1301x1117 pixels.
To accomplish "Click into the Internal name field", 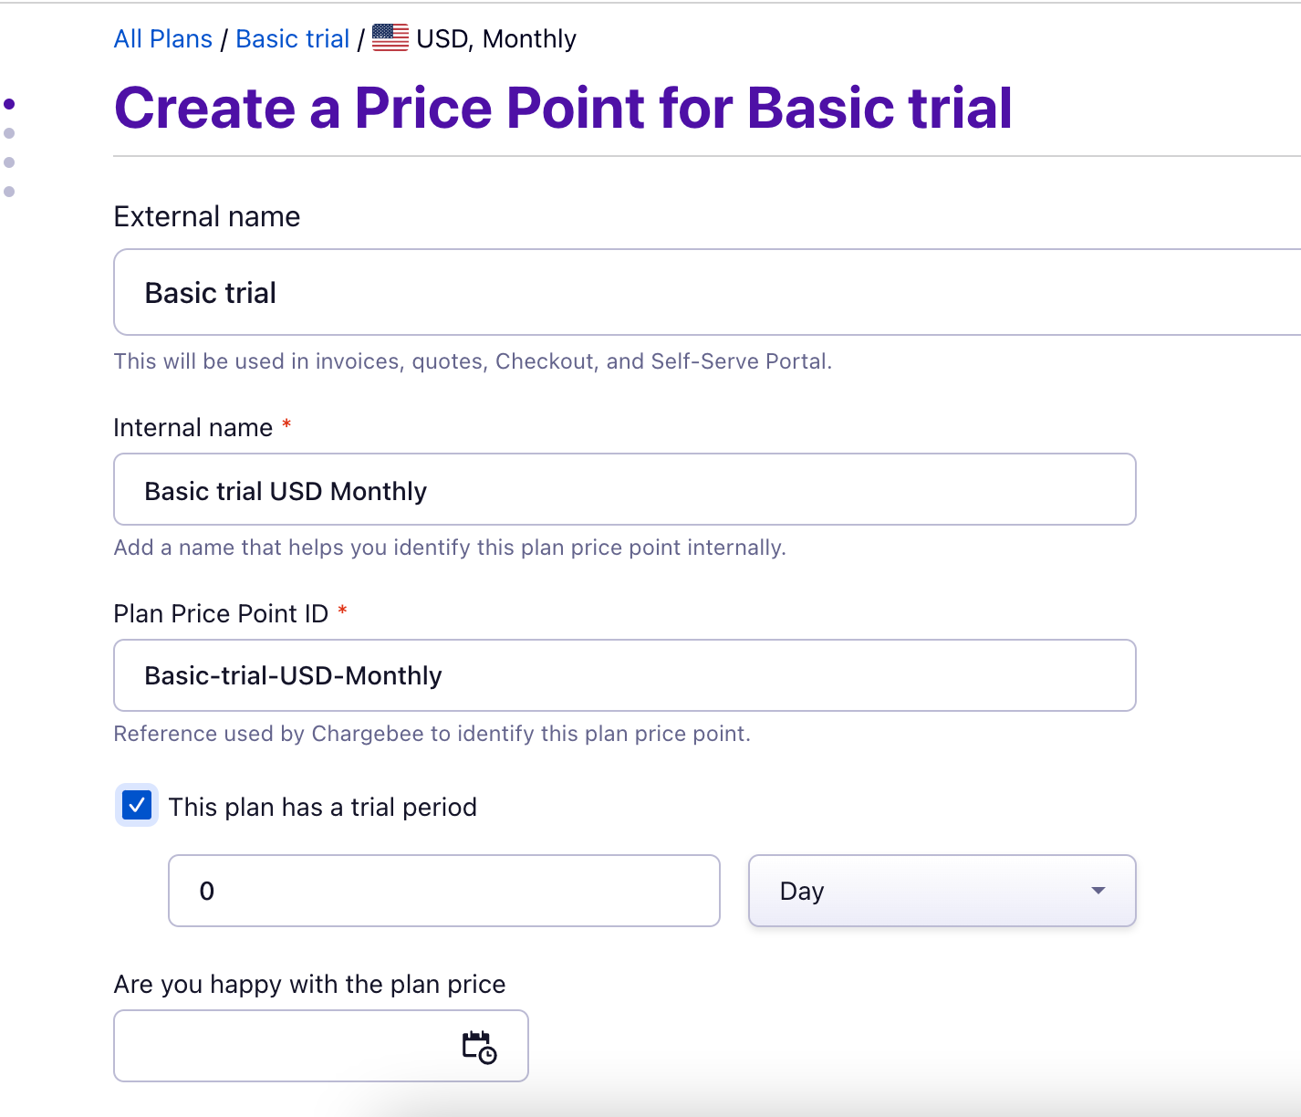I will coord(624,490).
